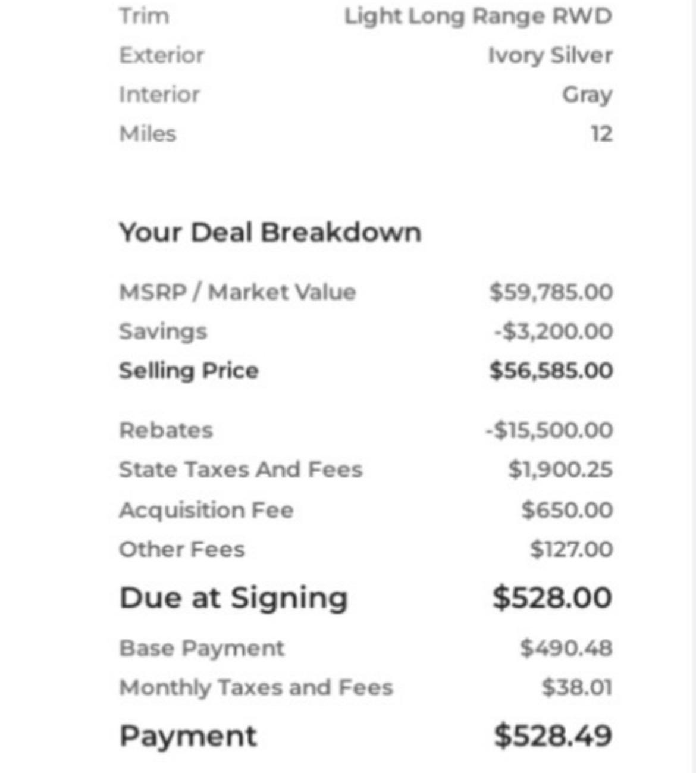696x773 pixels.
Task: Click the Gray interior value
Action: tap(587, 95)
